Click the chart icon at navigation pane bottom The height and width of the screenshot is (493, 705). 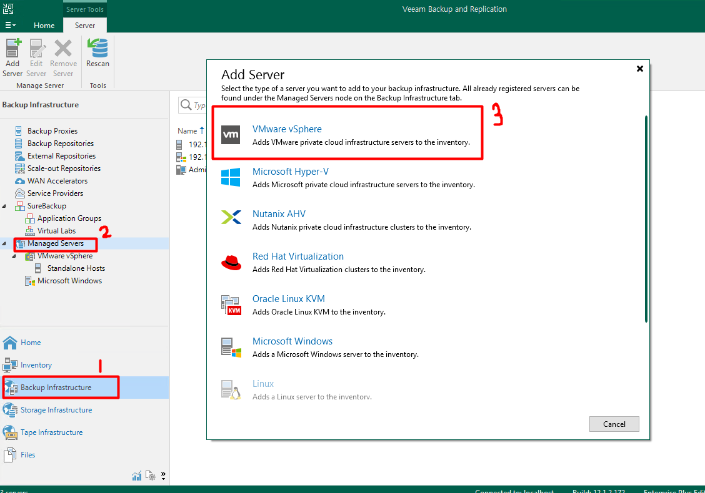(x=137, y=476)
